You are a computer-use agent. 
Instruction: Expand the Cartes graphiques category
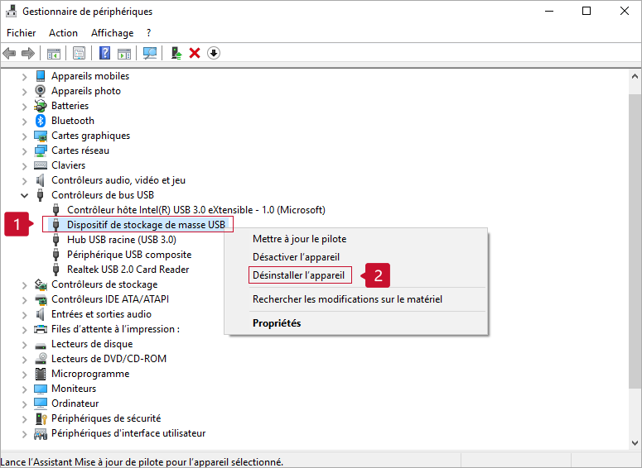pyautogui.click(x=25, y=136)
